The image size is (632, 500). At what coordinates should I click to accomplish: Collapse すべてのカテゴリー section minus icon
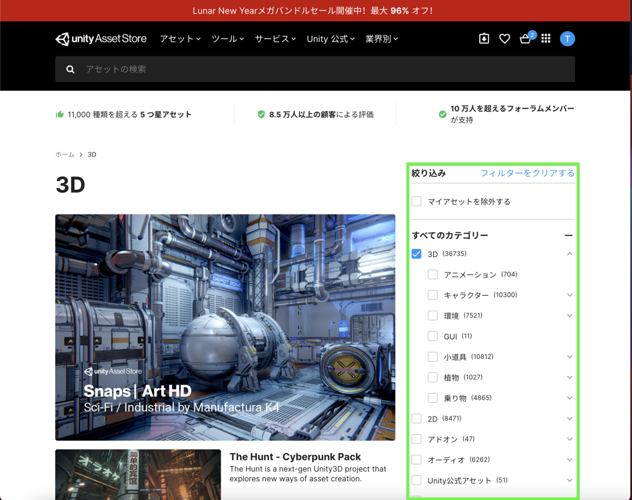pos(568,236)
